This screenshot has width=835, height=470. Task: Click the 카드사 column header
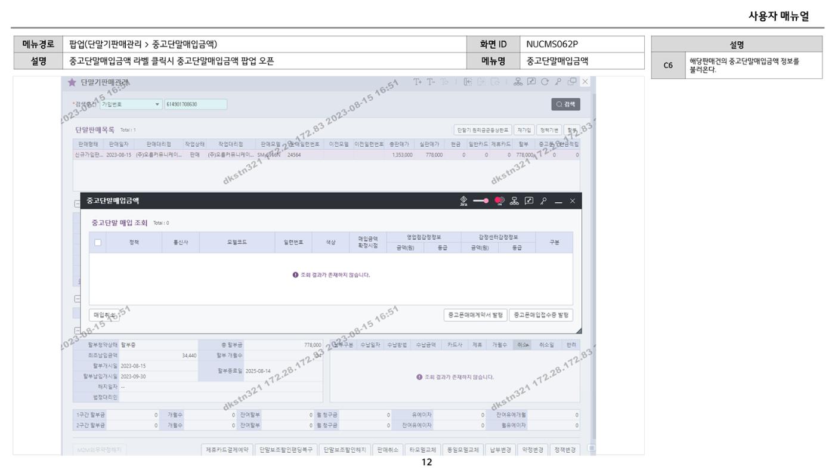pos(454,345)
